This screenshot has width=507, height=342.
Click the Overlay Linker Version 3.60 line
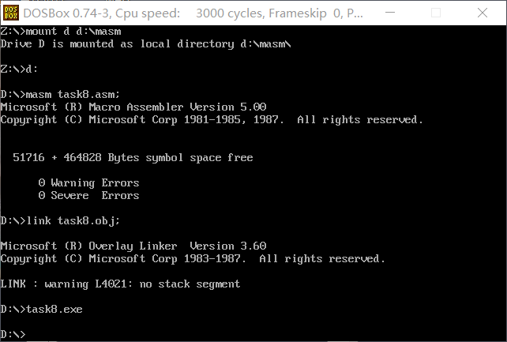pyautogui.click(x=133, y=246)
